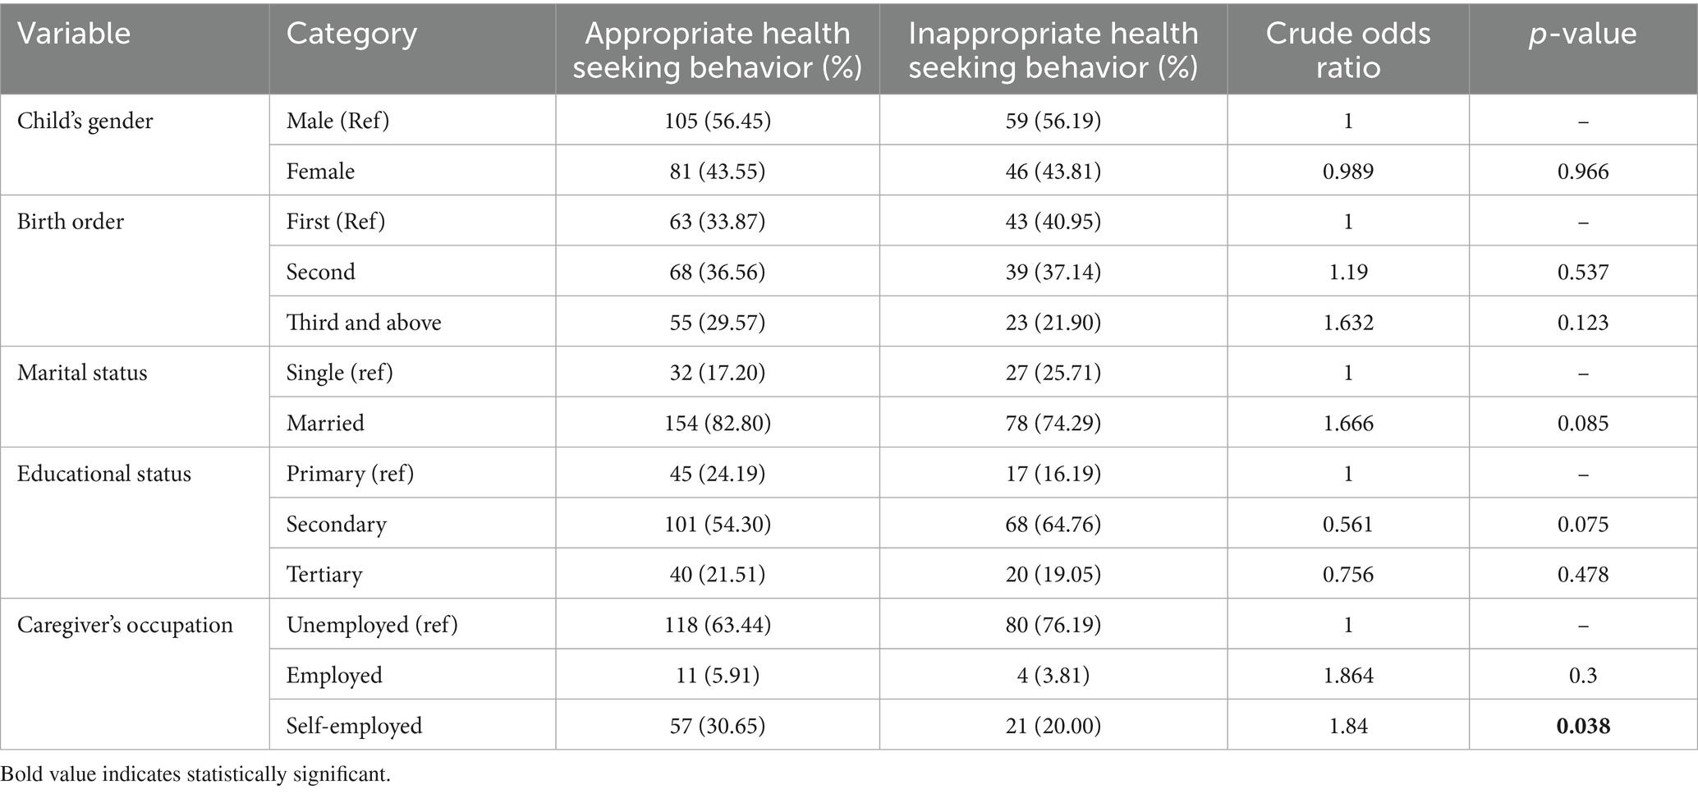Image resolution: width=1698 pixels, height=794 pixels.
Task: Select the Inappropriate health seeking behavior header
Action: click(x=1053, y=49)
